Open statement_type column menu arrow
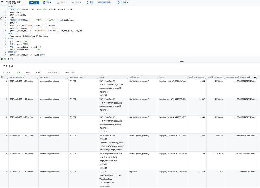Image resolution: width=260 pixels, height=188 pixels. 84,77
